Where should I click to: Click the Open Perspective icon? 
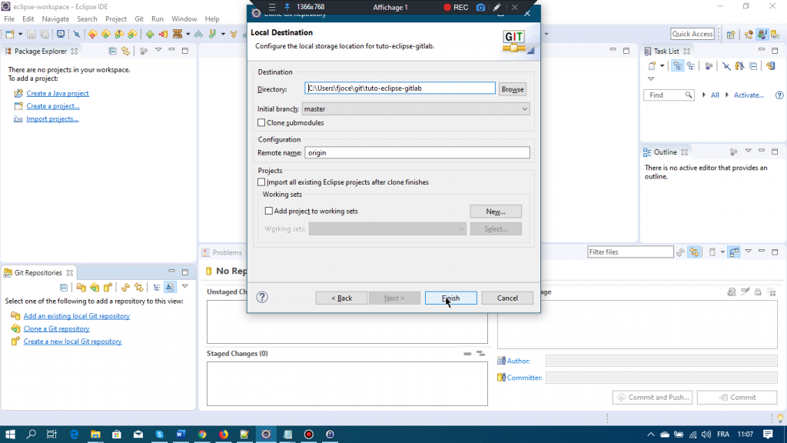(x=731, y=34)
